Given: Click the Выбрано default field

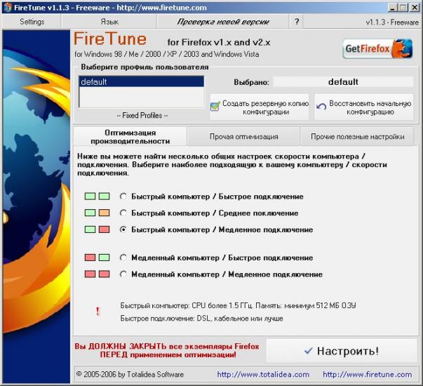Looking at the screenshot, I should pos(343,82).
